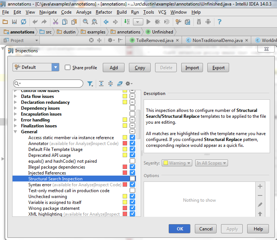Open the run configuration dropdown
Screen dimensions: 277x240
(x=138, y=22)
